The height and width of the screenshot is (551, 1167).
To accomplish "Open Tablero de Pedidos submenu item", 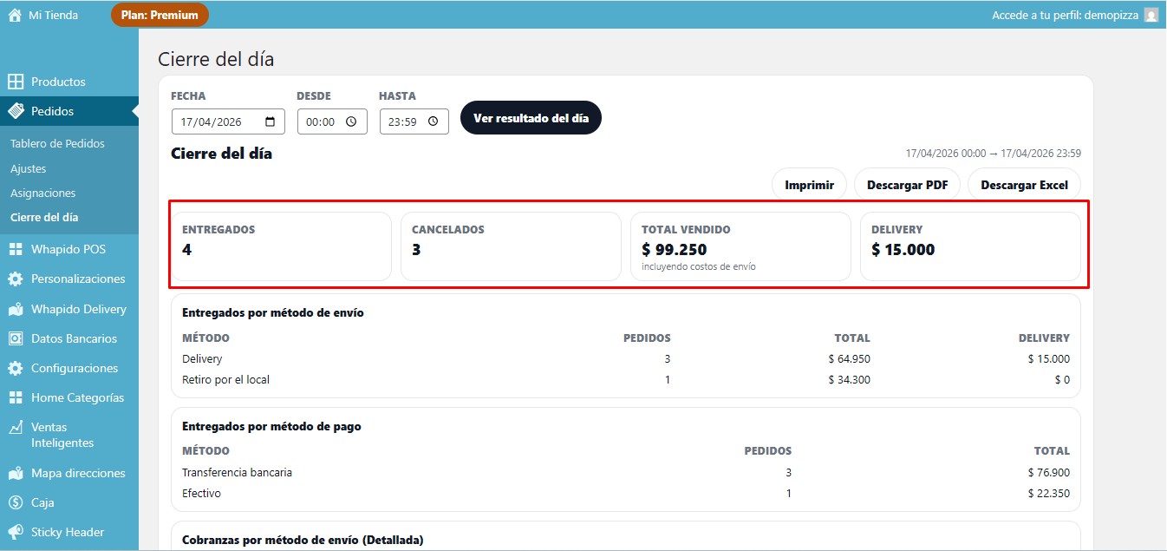I will [x=57, y=143].
